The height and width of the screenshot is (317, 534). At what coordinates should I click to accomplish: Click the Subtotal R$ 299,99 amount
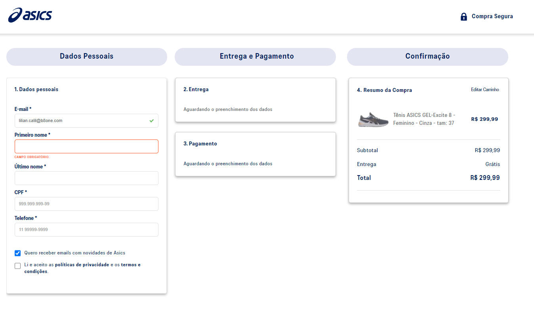pos(488,151)
